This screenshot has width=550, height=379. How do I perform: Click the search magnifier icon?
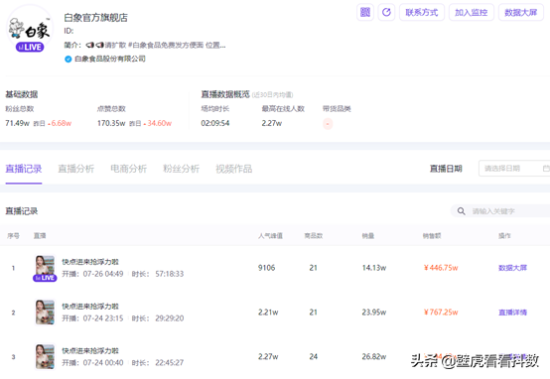click(462, 211)
